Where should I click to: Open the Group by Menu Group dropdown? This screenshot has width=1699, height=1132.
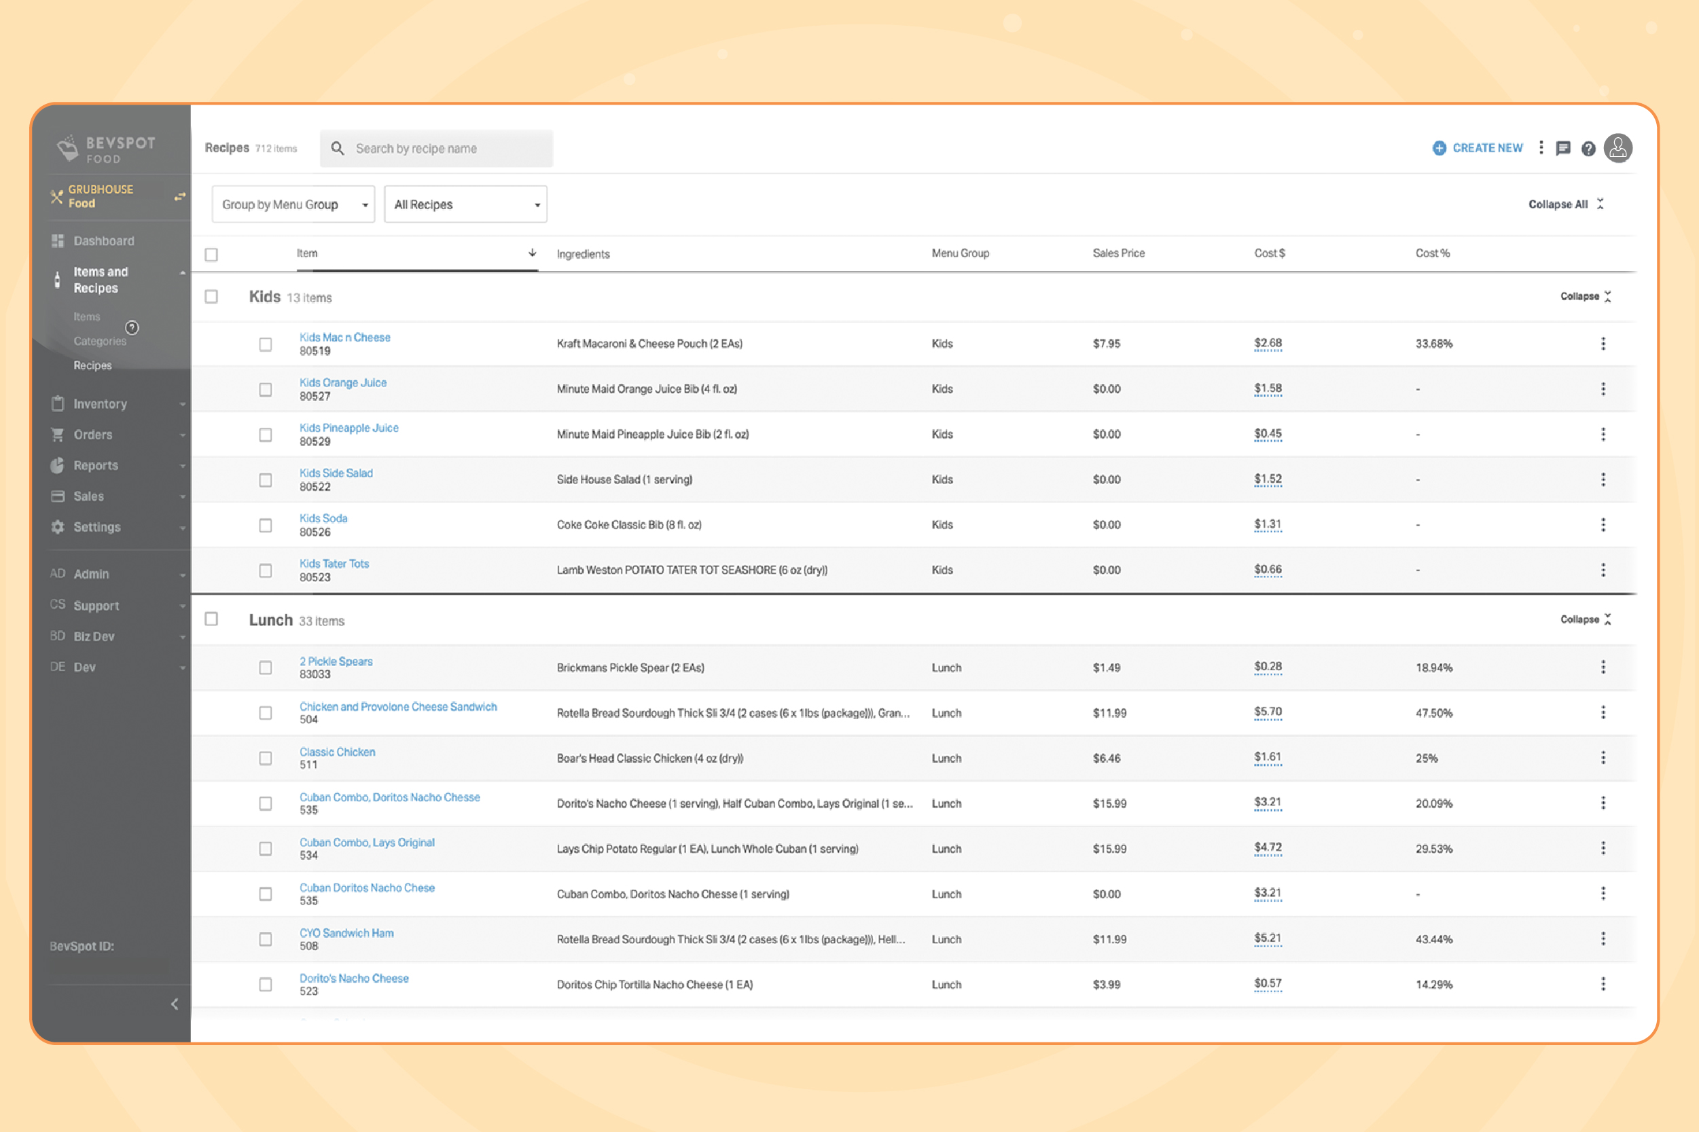pos(292,204)
